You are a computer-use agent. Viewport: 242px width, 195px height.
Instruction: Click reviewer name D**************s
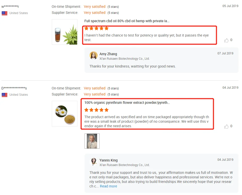(x=14, y=88)
